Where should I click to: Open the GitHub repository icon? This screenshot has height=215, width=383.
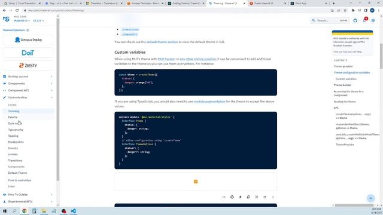[355, 20]
